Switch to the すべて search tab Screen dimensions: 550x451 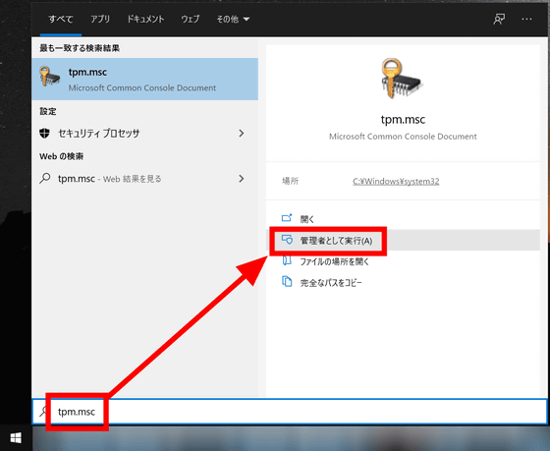61,19
